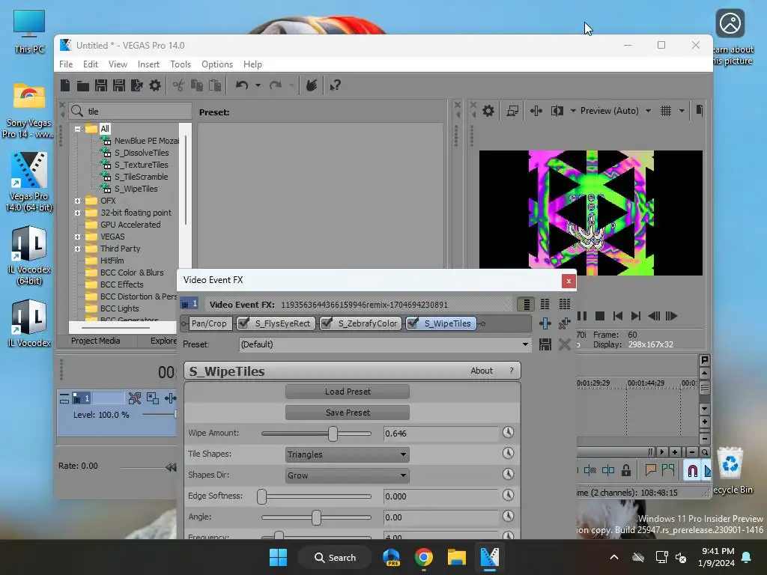The image size is (767, 575).
Task: Select the Pan/Crop tab in FX chain
Action: point(209,323)
